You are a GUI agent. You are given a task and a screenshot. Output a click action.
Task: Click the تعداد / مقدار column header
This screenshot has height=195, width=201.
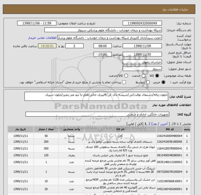pos(46,129)
